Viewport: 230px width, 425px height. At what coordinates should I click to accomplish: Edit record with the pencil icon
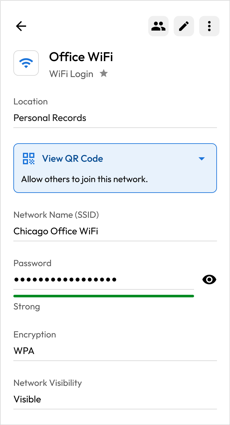(x=184, y=26)
